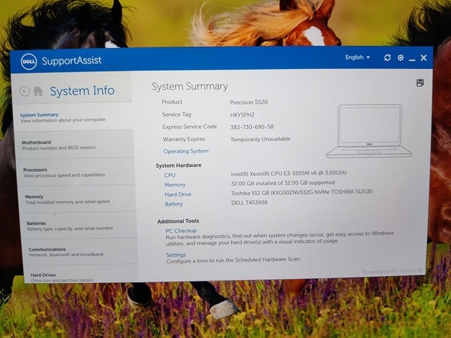Minimize the SupportAssist window
Viewport: 451px width, 338px height.
(412, 59)
